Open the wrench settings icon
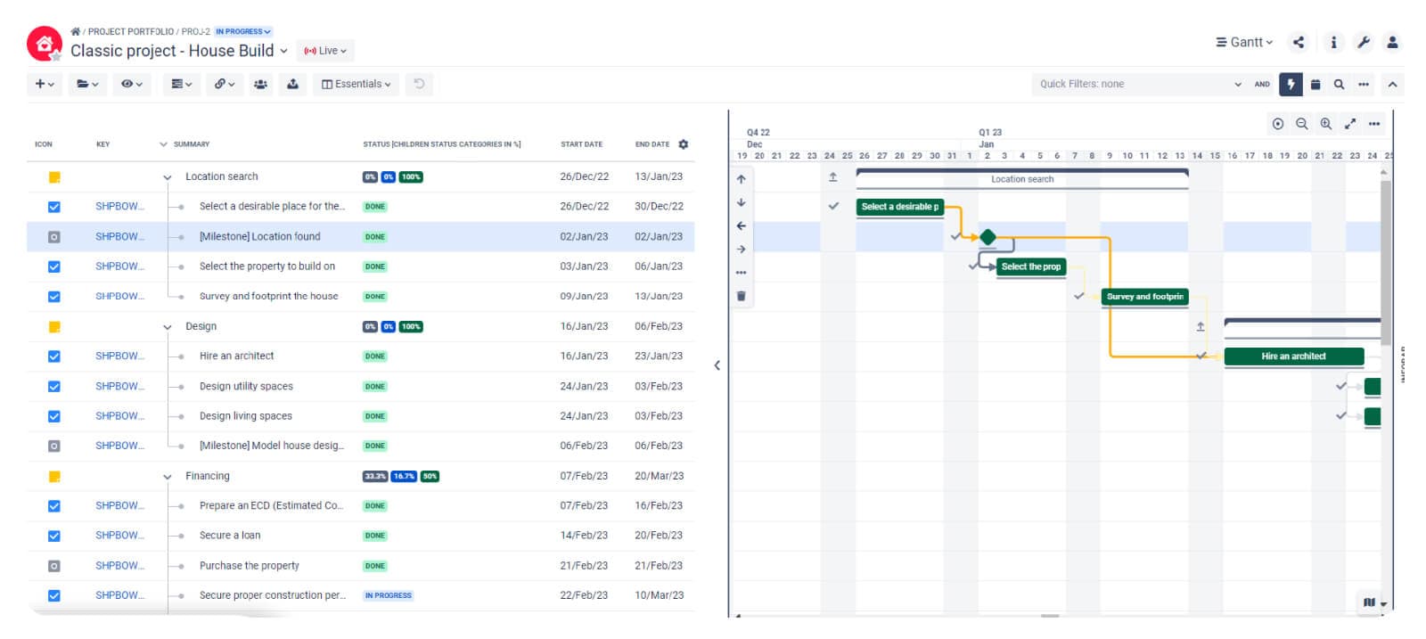 [1364, 42]
